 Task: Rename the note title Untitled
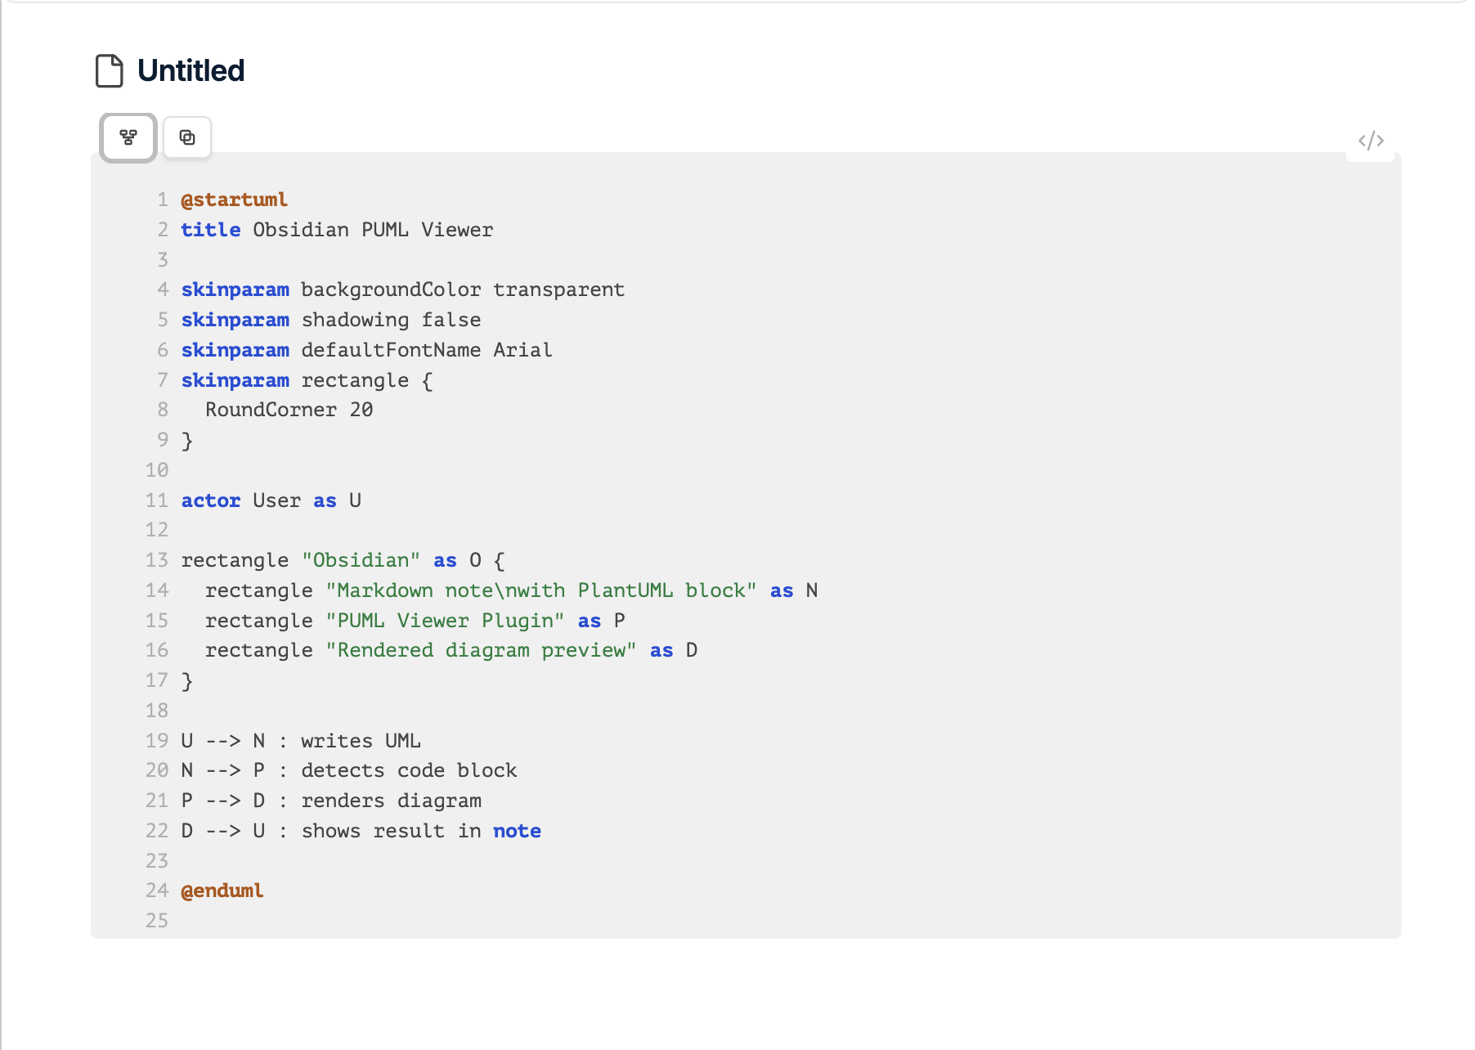pos(191,71)
